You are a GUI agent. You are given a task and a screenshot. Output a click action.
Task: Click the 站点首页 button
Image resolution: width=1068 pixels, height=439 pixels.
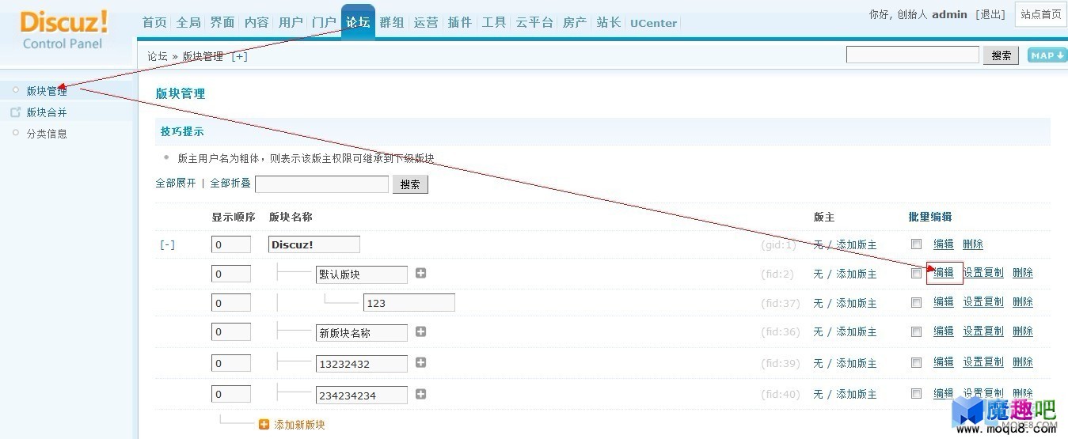click(1041, 14)
